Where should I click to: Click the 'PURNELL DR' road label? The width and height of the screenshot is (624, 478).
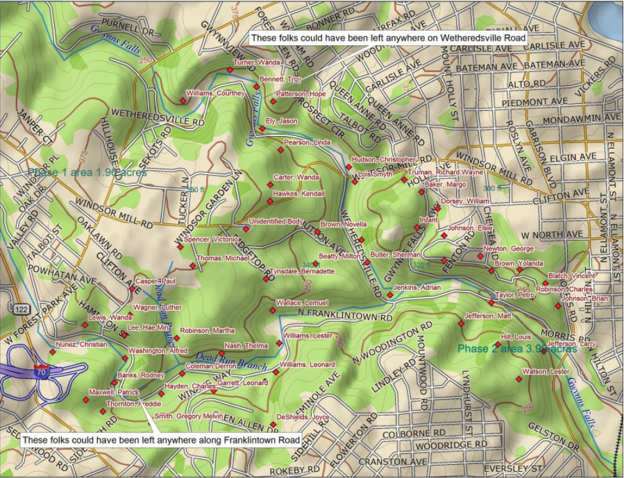[x=127, y=27]
